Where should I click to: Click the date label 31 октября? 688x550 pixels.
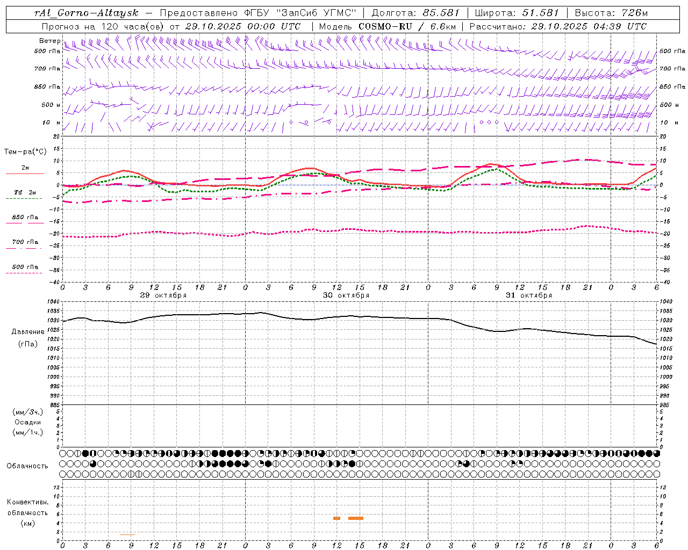[x=528, y=295]
